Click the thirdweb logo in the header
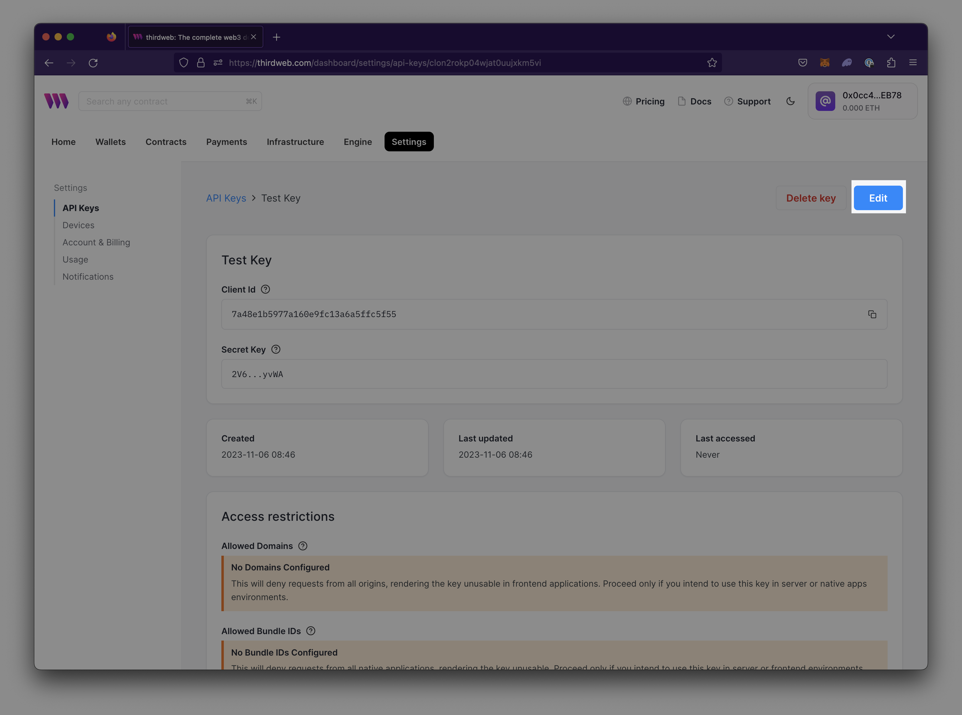The width and height of the screenshot is (962, 715). pyautogui.click(x=57, y=101)
